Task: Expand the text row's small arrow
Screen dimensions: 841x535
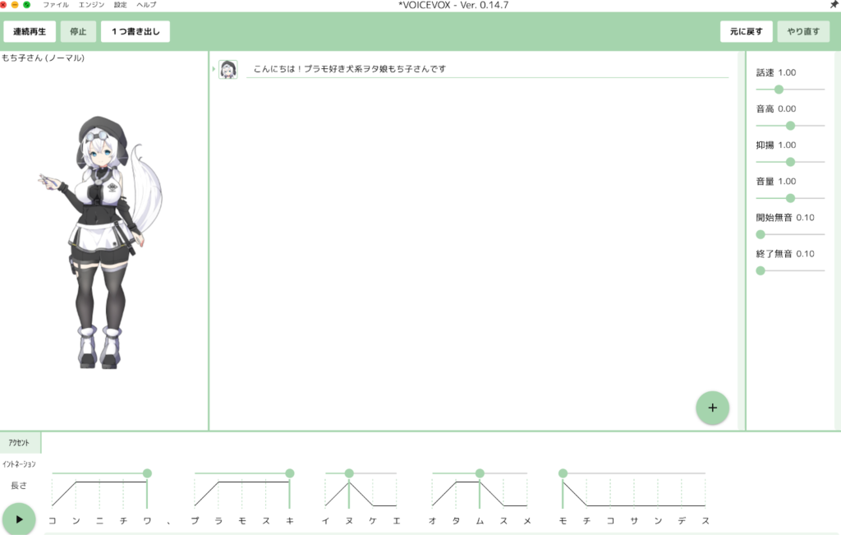Action: [214, 69]
